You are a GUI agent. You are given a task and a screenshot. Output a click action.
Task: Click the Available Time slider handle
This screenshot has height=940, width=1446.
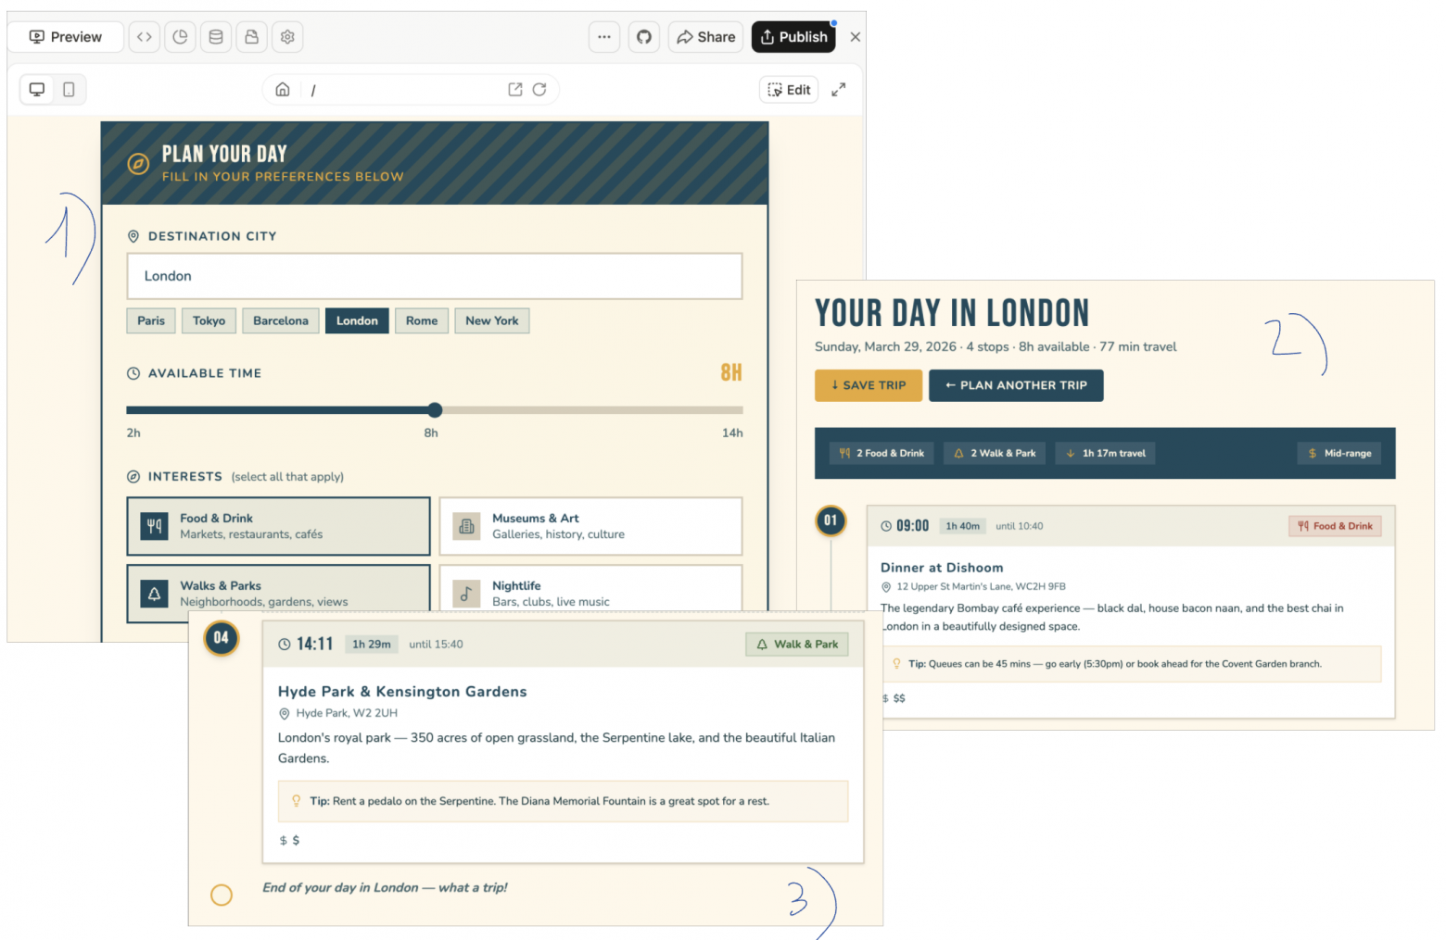pos(435,410)
